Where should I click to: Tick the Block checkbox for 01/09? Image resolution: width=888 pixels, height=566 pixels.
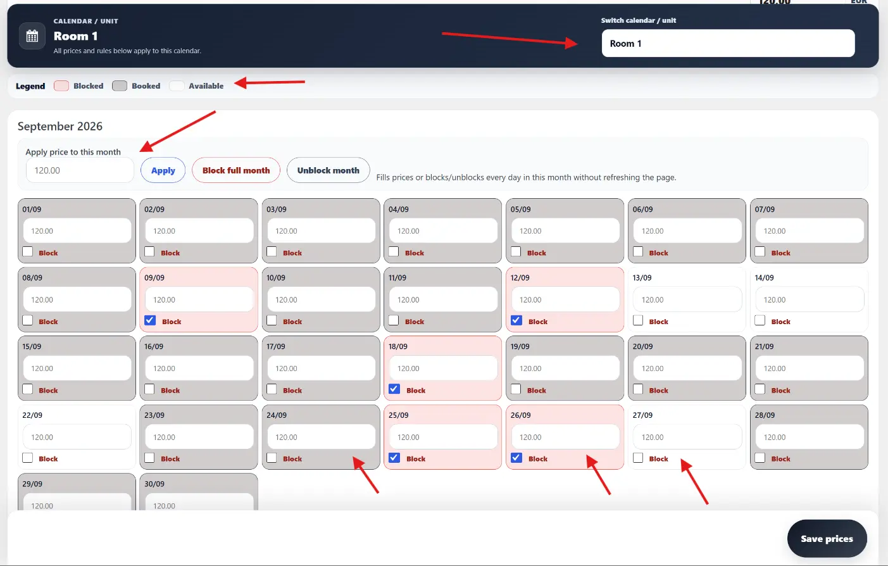point(28,252)
